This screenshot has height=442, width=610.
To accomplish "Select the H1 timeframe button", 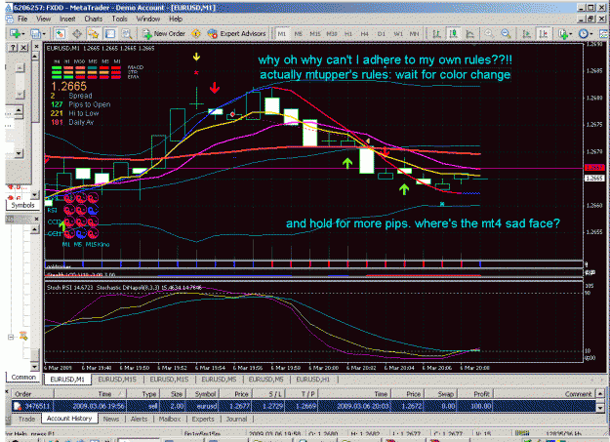I will pyautogui.click(x=348, y=34).
